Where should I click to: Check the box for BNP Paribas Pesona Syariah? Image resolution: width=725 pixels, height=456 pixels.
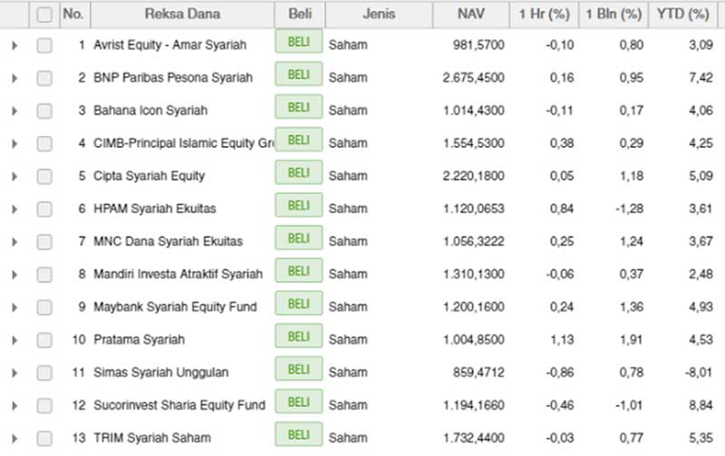(x=44, y=78)
